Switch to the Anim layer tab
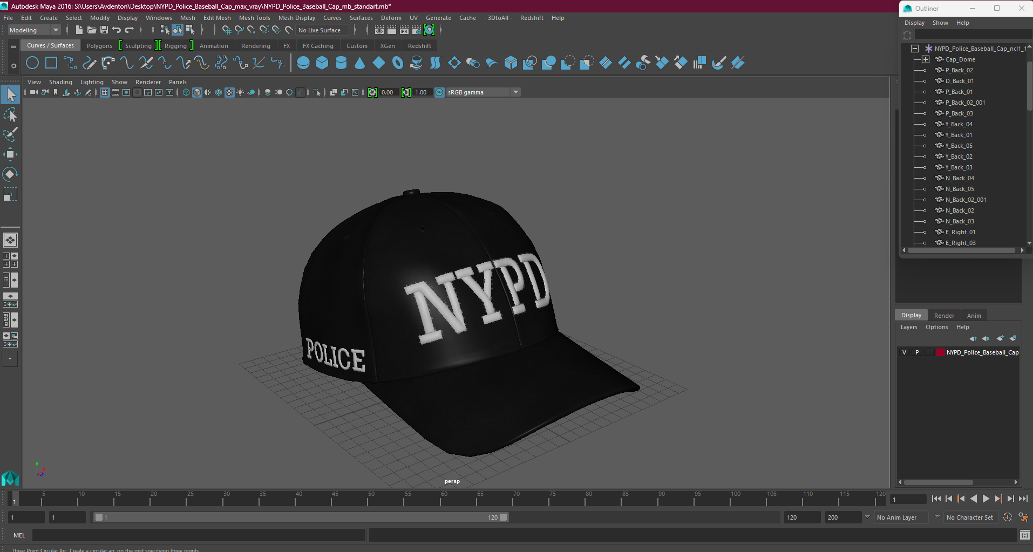 pyautogui.click(x=974, y=316)
